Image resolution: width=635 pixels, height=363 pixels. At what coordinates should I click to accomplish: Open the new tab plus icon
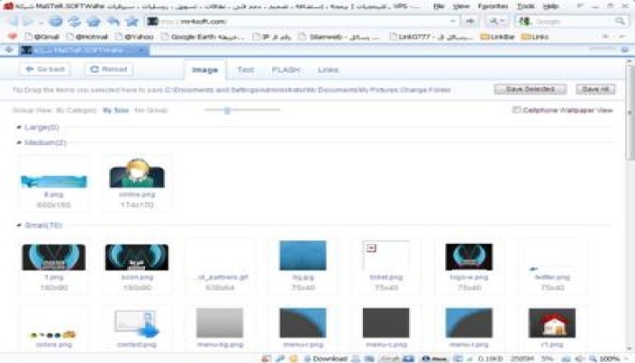pos(9,50)
